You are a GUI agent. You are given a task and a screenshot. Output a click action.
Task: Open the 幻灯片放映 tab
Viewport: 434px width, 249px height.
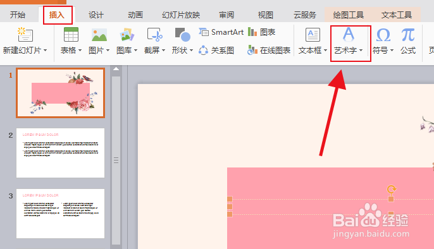181,15
